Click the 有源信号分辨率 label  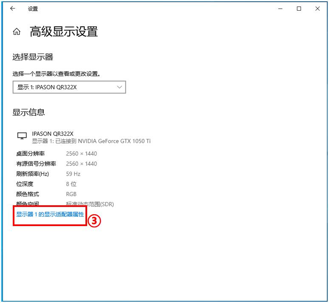[x=35, y=164]
